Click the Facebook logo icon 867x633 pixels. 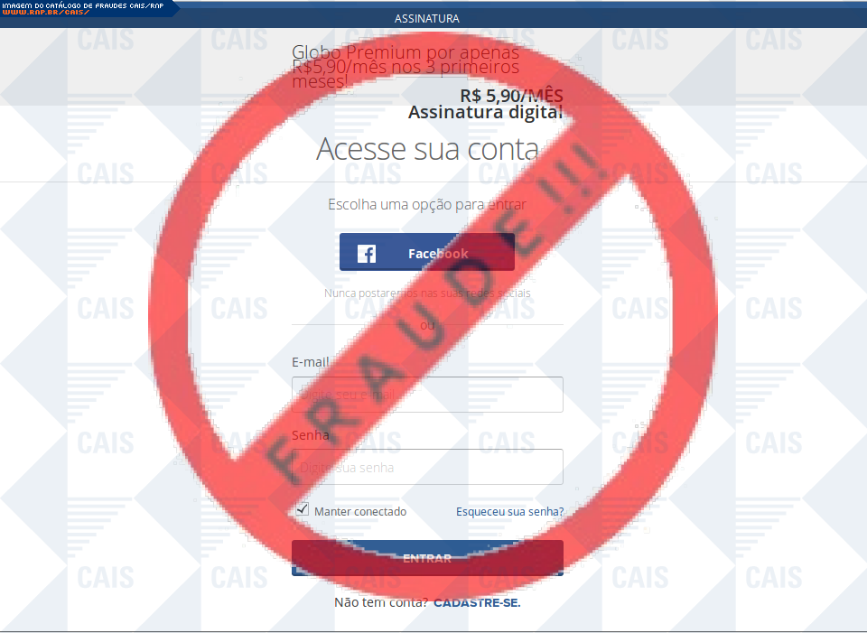pos(366,254)
